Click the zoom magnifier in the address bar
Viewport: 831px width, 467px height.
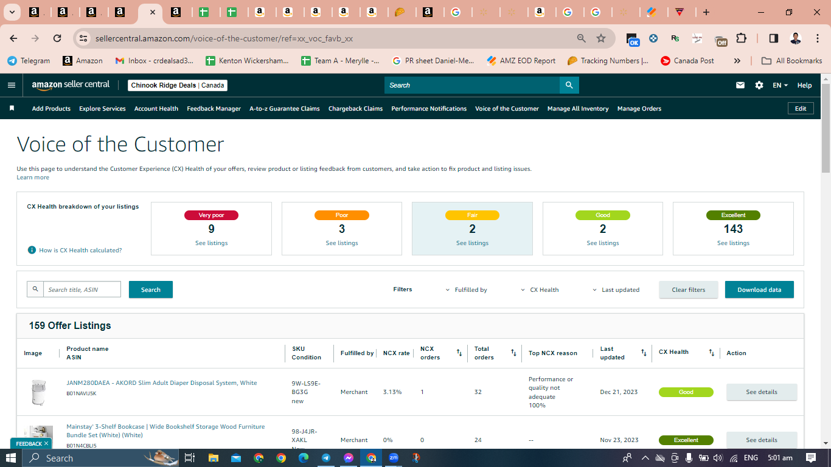coord(582,38)
